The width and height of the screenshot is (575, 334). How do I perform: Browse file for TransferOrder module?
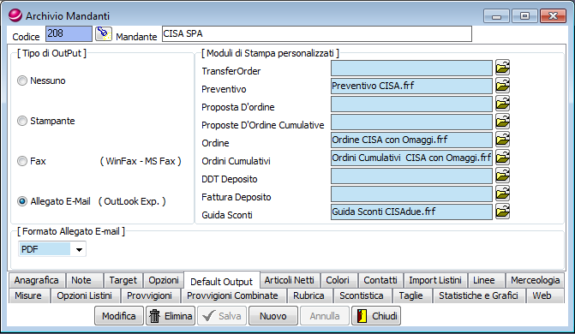(502, 68)
